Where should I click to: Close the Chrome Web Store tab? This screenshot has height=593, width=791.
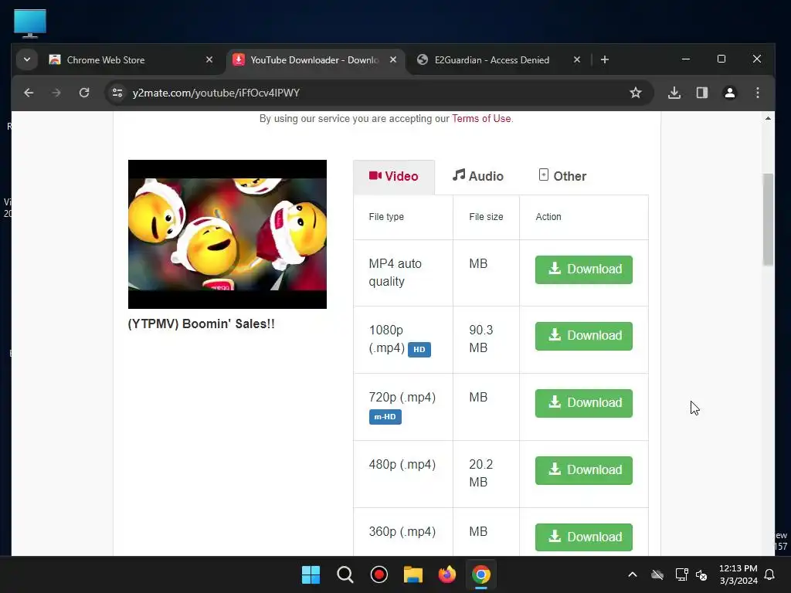coord(209,59)
